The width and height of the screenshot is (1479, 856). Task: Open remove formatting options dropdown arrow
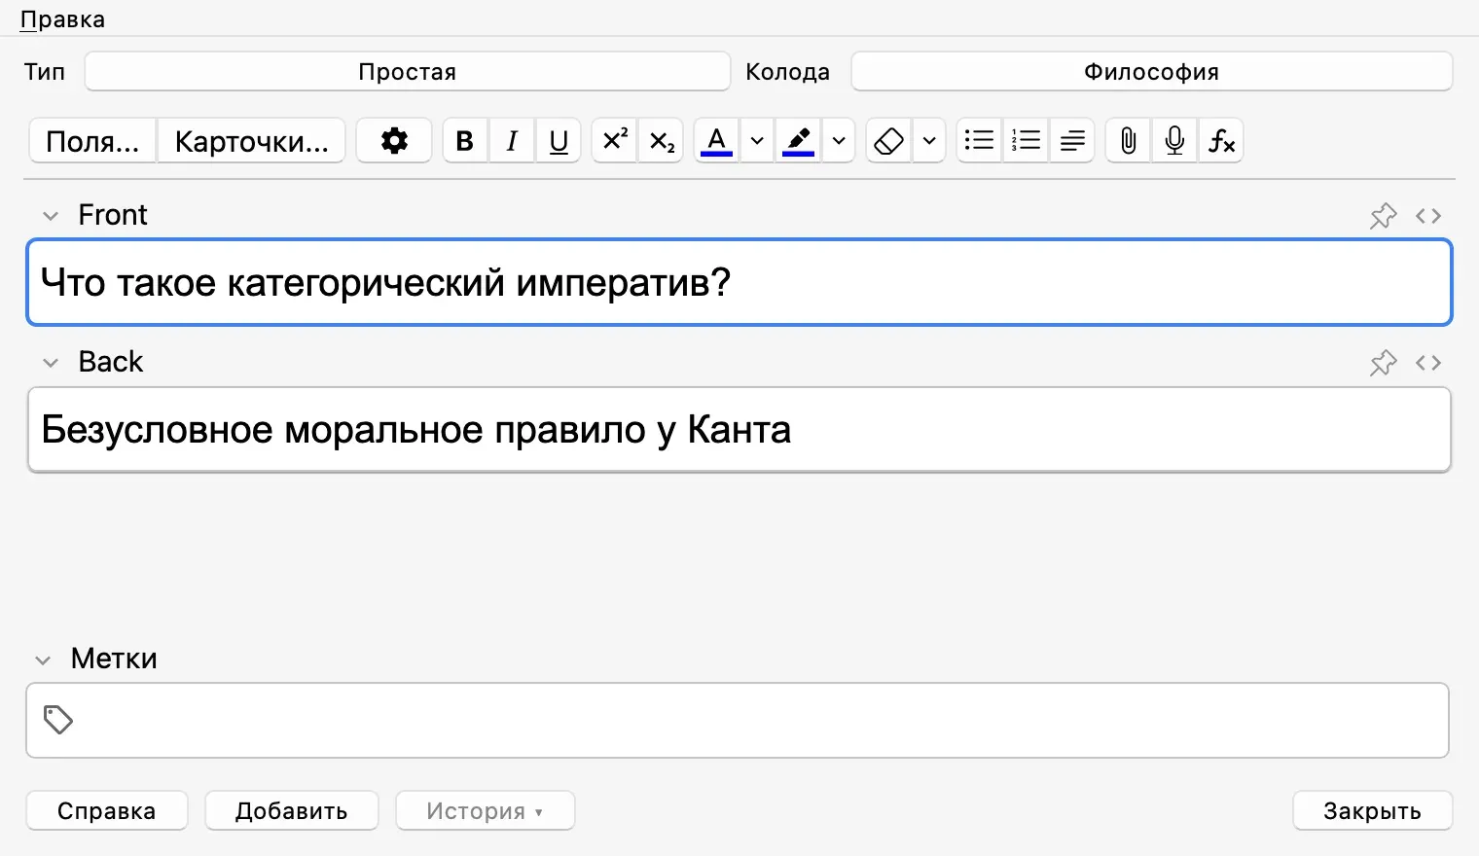[929, 141]
